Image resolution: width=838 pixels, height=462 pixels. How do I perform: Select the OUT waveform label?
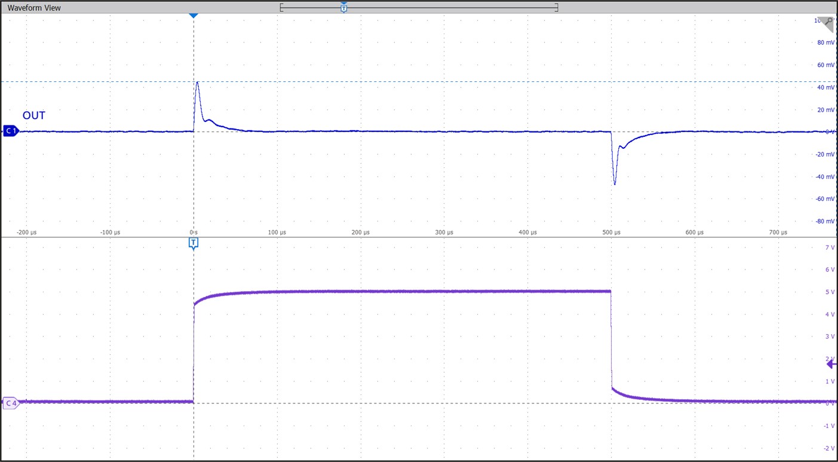click(34, 115)
